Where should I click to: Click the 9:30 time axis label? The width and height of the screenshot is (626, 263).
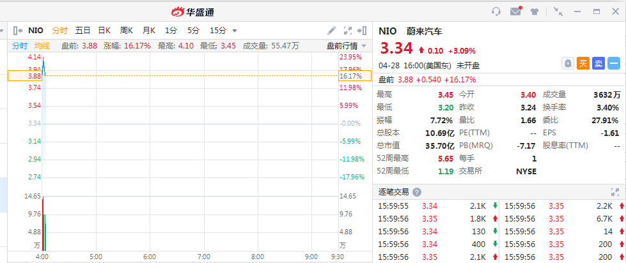[x=338, y=257]
